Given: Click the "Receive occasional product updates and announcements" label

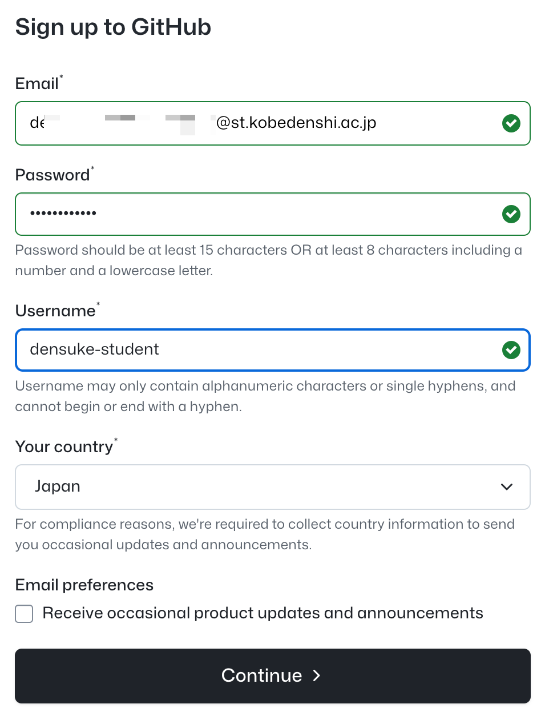Looking at the screenshot, I should (x=263, y=613).
